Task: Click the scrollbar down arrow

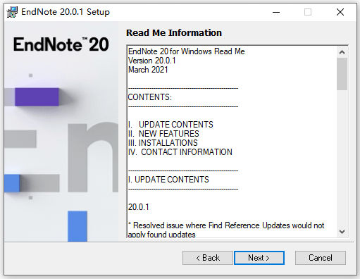Action: pyautogui.click(x=342, y=232)
